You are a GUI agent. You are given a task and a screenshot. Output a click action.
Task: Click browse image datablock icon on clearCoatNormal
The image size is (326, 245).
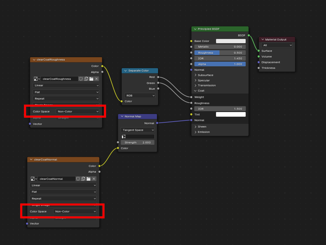(x=33, y=179)
